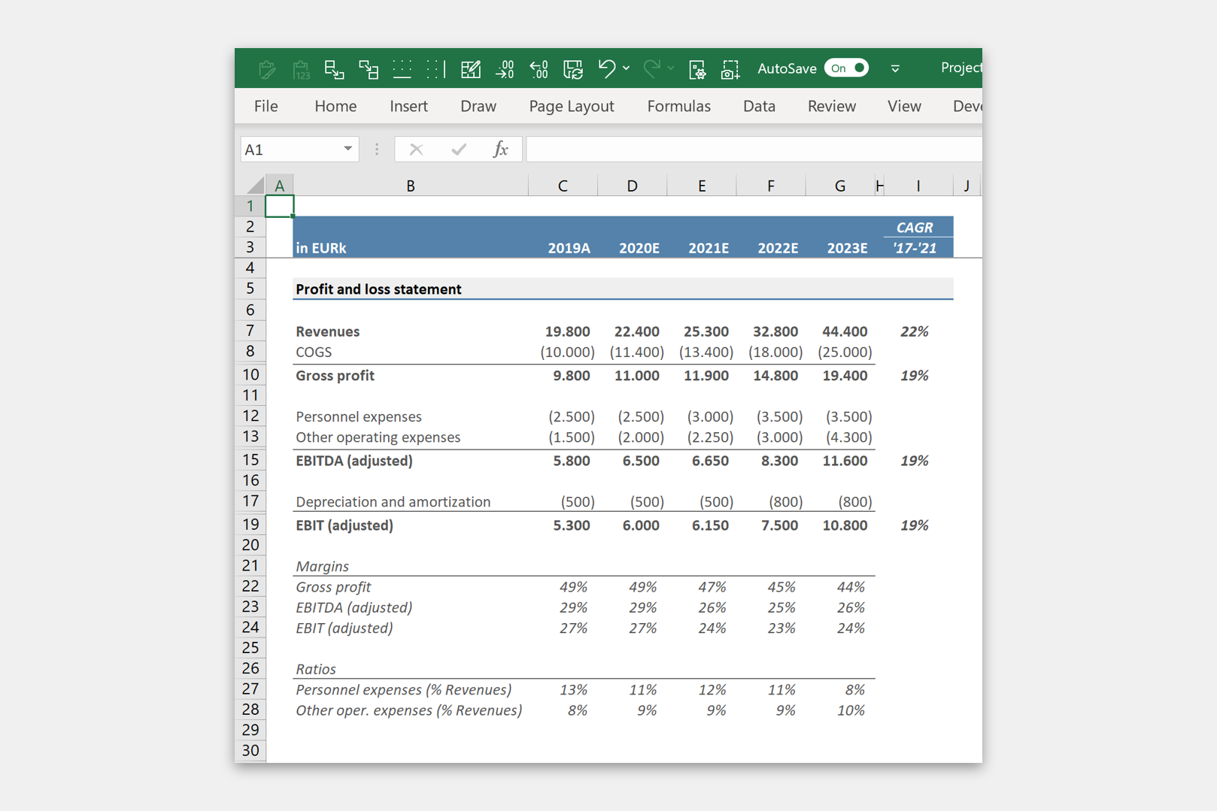
Task: Click into the formula bar input
Action: [754, 149]
